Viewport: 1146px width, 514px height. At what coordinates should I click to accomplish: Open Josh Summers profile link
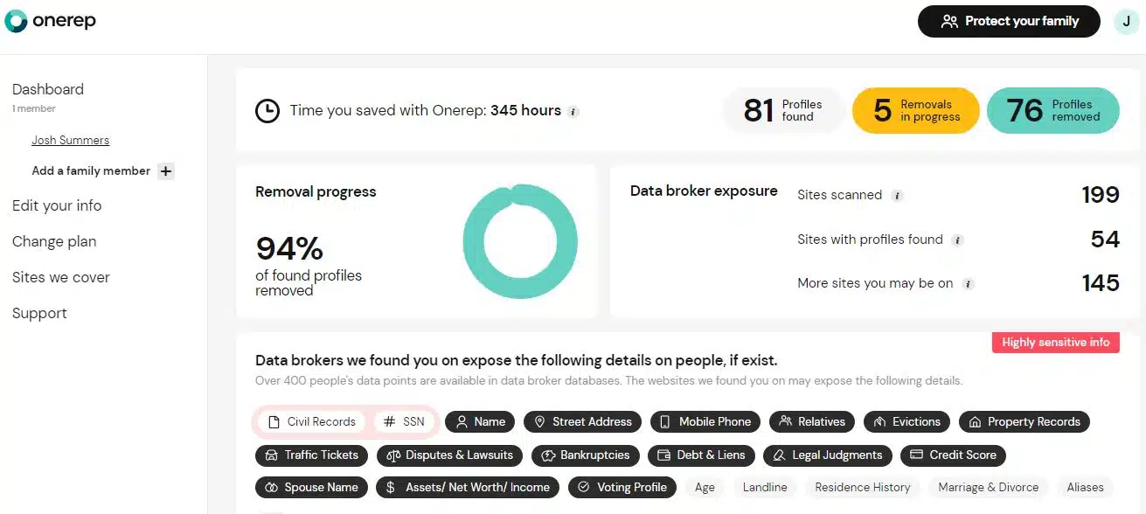point(70,140)
